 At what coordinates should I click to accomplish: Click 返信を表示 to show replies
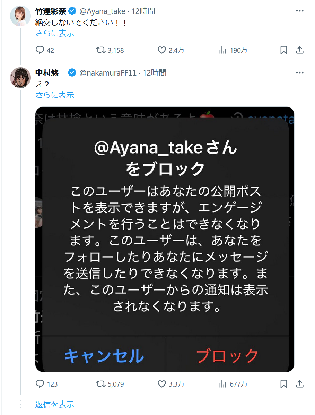[x=55, y=404]
